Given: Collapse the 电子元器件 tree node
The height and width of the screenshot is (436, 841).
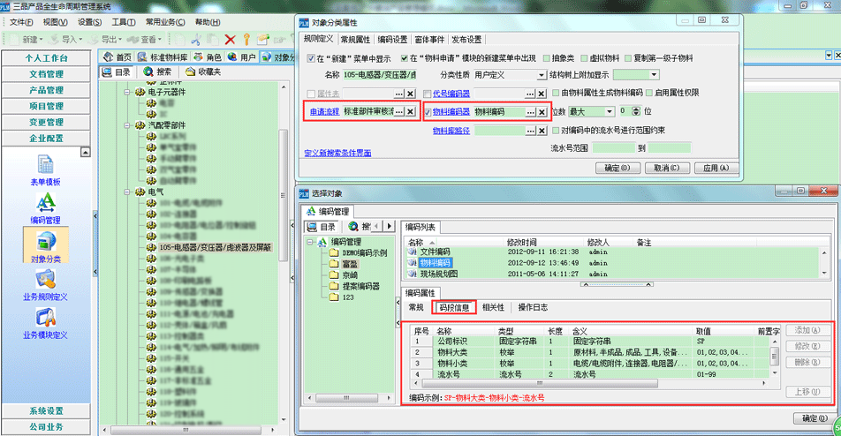Looking at the screenshot, I should pyautogui.click(x=128, y=91).
